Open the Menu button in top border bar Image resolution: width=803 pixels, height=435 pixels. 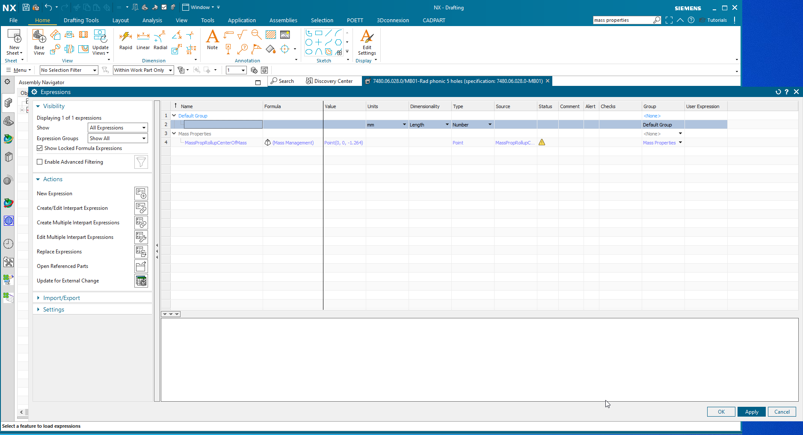[18, 70]
